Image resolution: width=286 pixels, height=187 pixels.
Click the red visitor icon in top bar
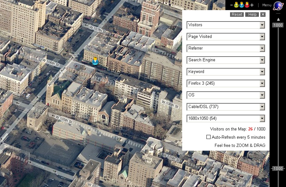(x=247, y=5)
